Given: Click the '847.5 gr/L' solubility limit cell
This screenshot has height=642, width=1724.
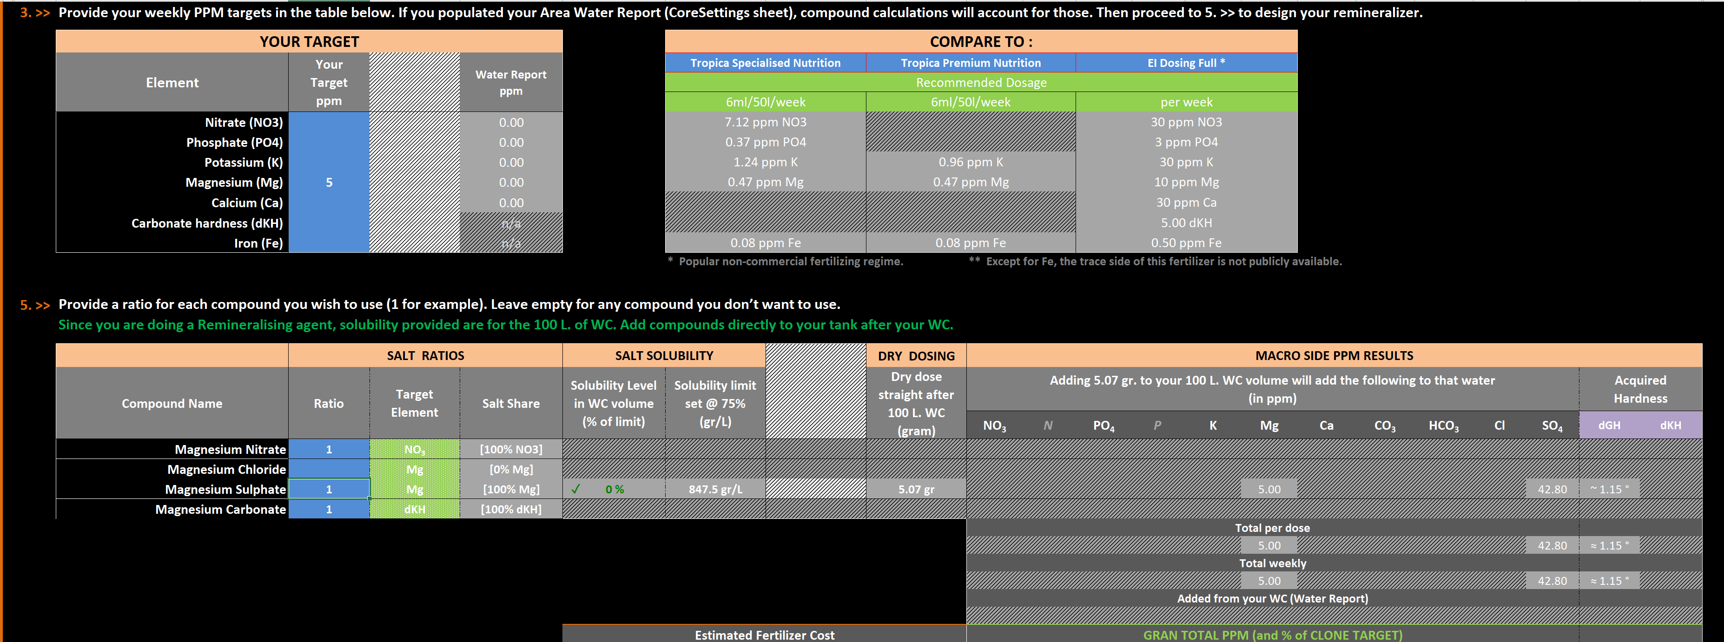Looking at the screenshot, I should click(715, 490).
